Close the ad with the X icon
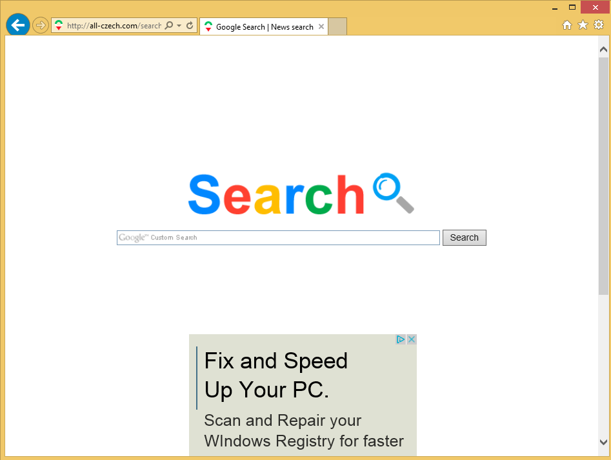This screenshot has height=460, width=611. point(411,339)
